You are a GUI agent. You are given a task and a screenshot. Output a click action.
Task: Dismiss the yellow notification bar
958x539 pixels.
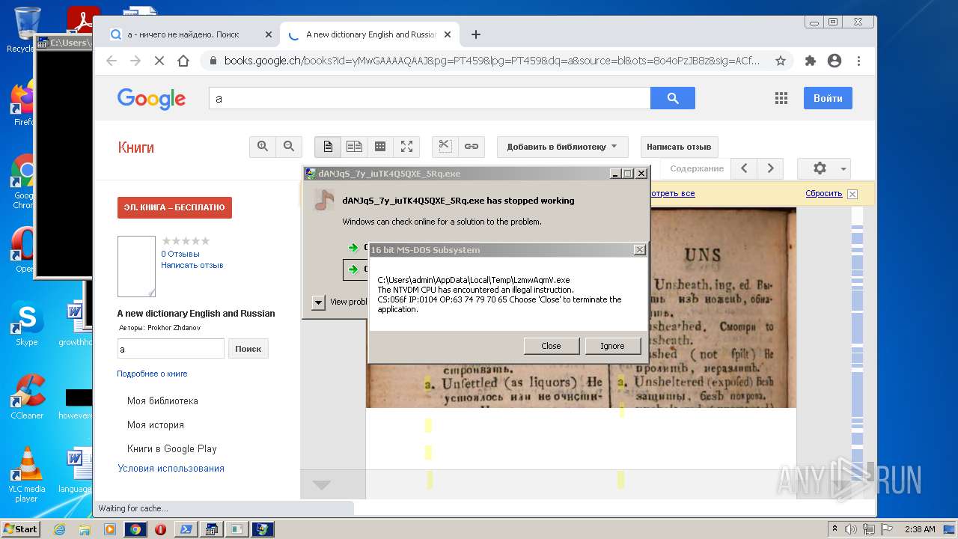[x=852, y=194]
